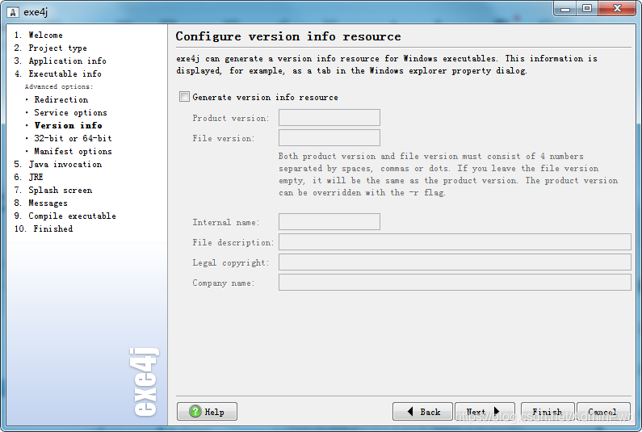Open Help with the question mark button
642x432 pixels.
(207, 411)
